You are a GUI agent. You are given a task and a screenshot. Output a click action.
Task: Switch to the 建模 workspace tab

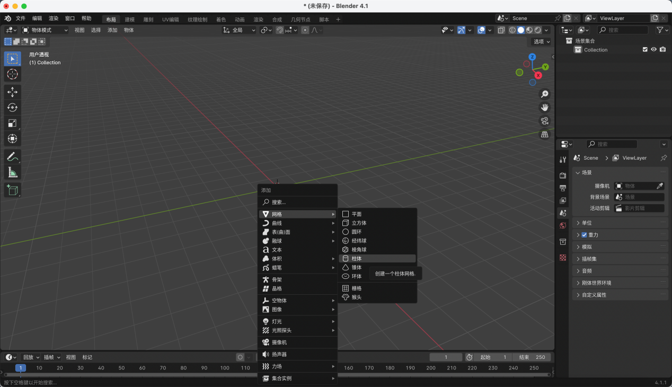coord(130,20)
